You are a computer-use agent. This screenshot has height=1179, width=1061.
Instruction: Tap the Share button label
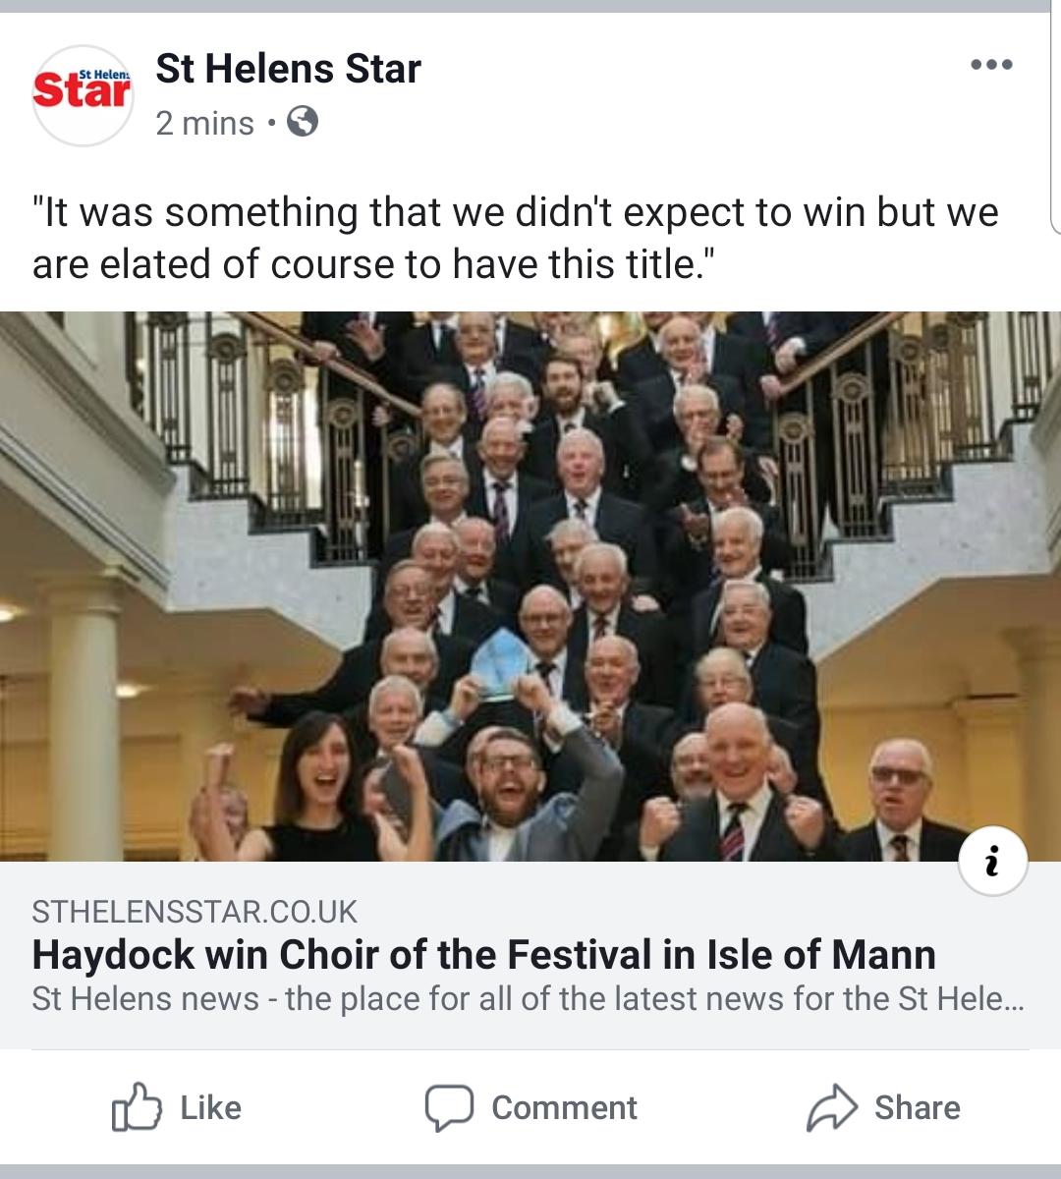coord(917,1108)
